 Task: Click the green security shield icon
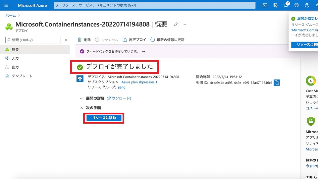[311, 121]
